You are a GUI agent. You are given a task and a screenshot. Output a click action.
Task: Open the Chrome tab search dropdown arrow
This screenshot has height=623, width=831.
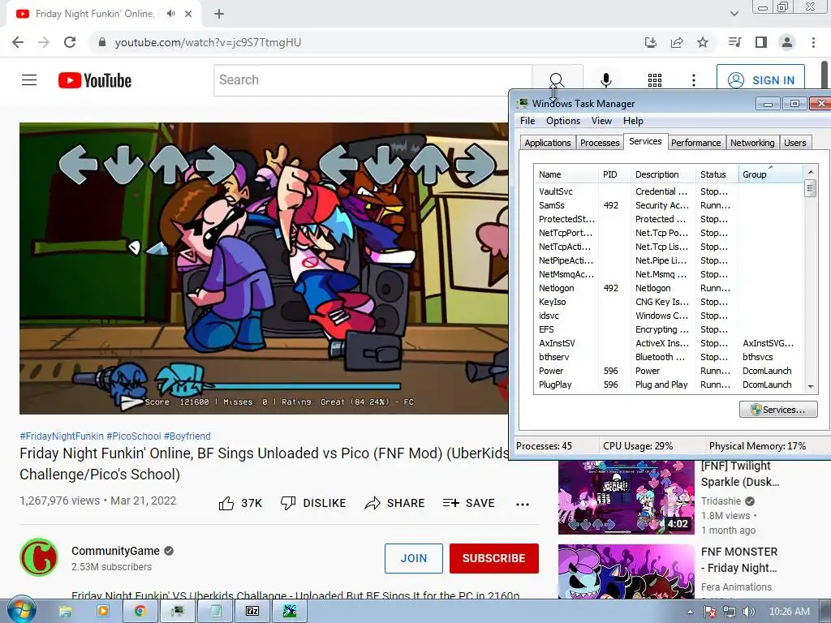[x=734, y=14]
